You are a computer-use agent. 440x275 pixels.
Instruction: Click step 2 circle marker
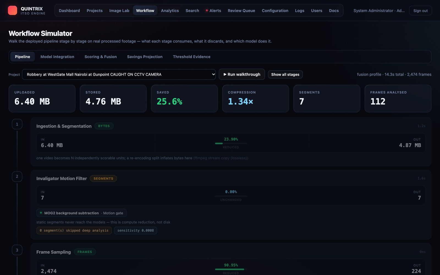click(17, 177)
